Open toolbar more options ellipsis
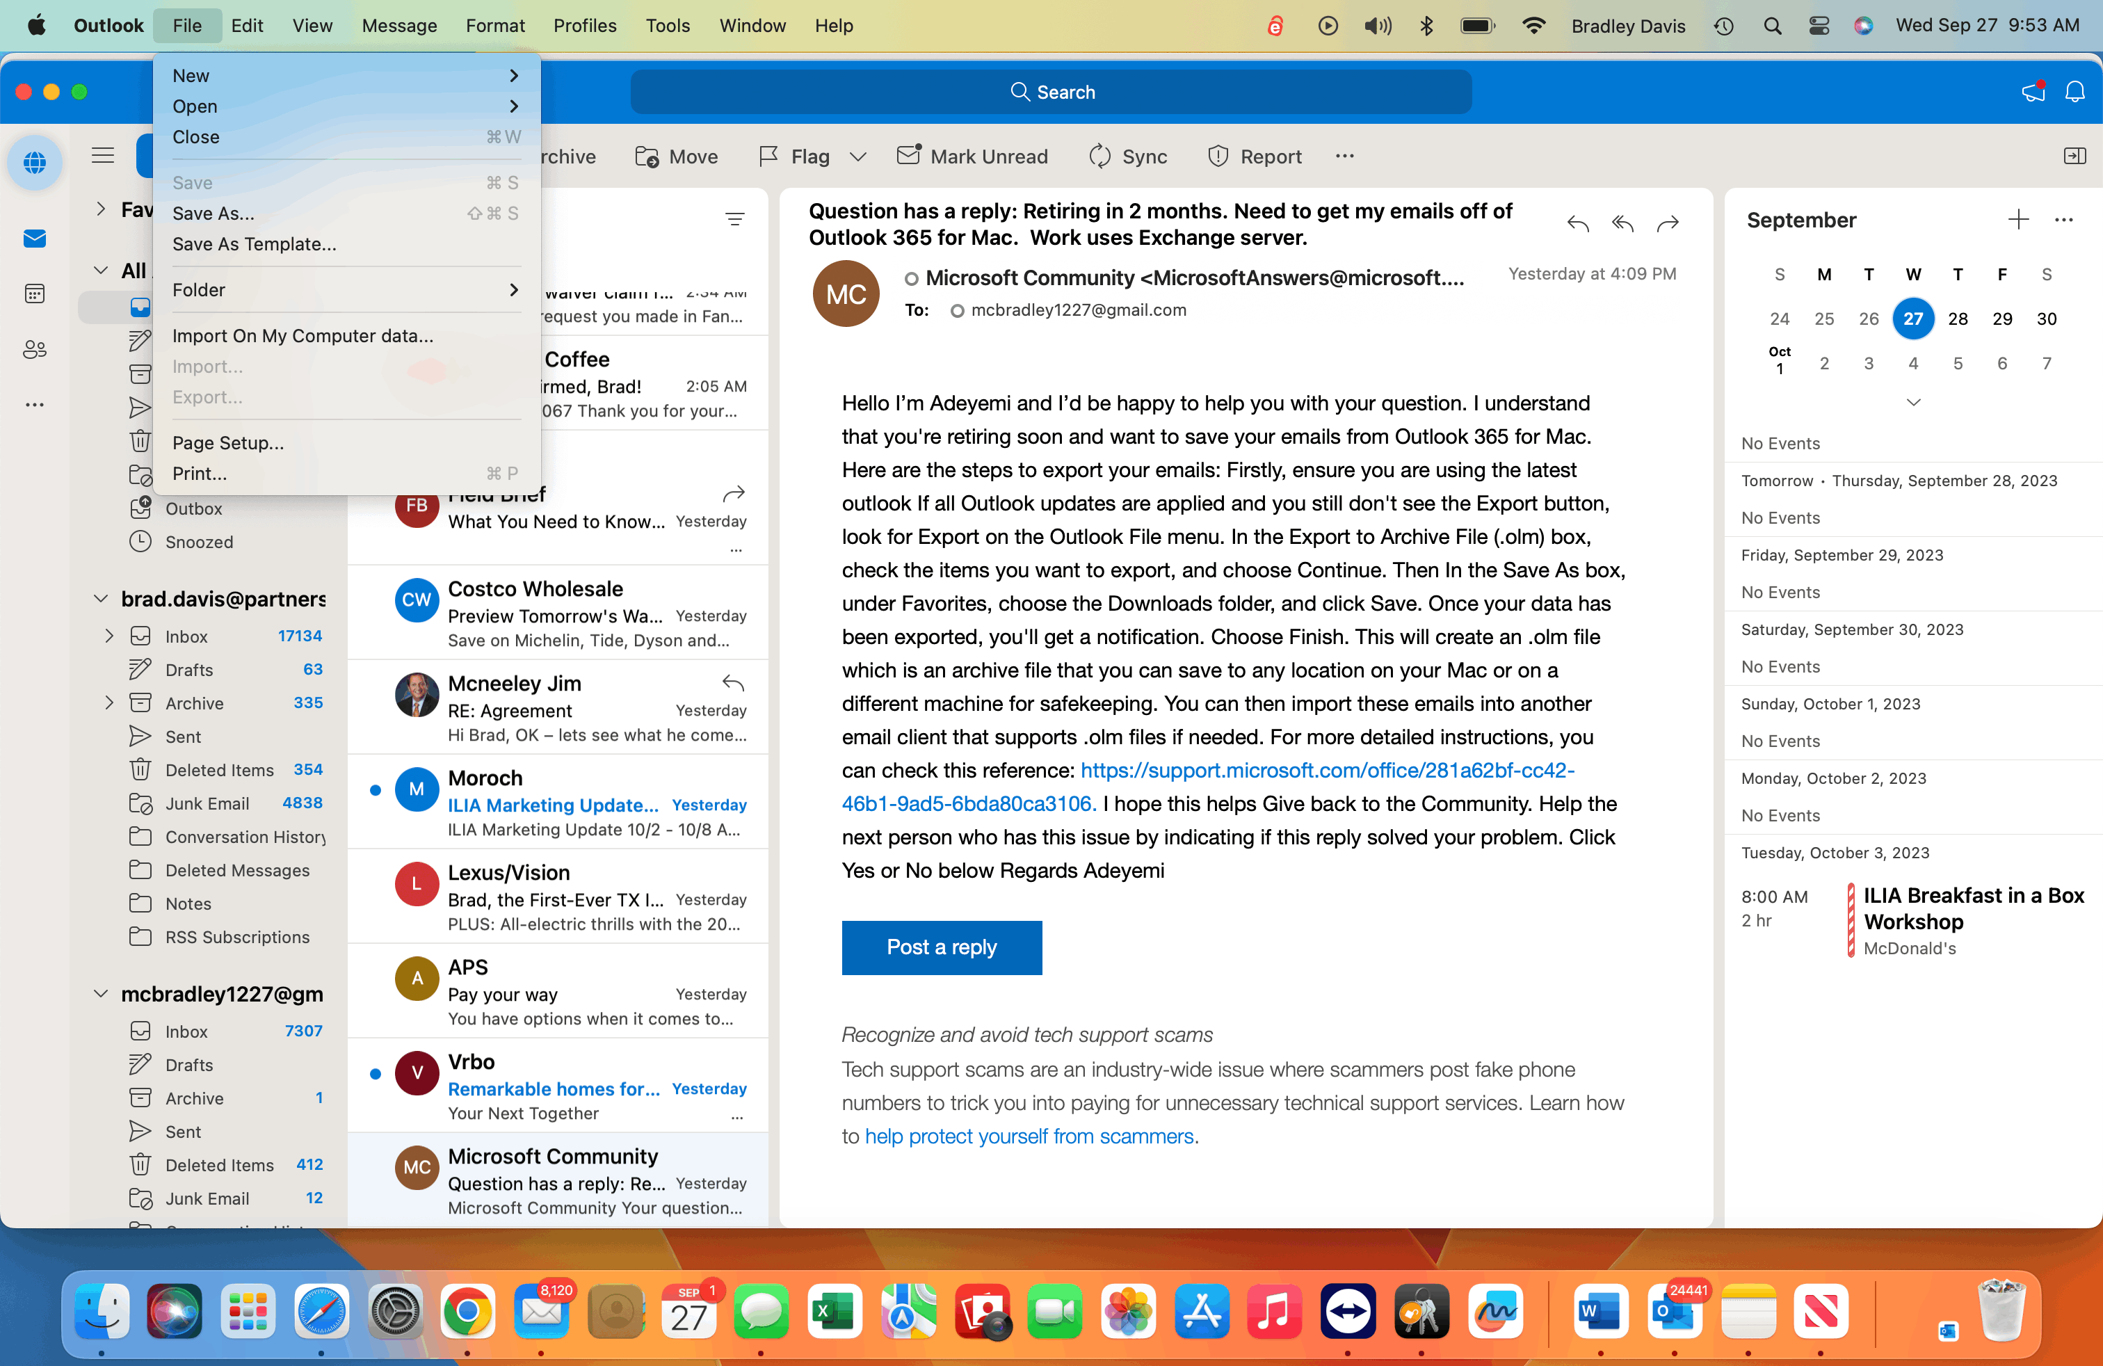The height and width of the screenshot is (1366, 2103). (x=1345, y=156)
